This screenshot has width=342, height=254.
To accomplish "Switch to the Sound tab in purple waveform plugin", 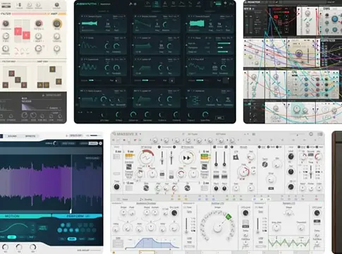I will click(12, 136).
